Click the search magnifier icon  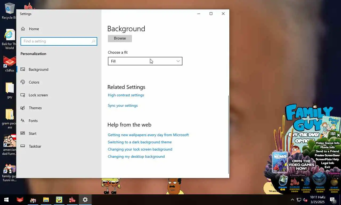(x=93, y=41)
